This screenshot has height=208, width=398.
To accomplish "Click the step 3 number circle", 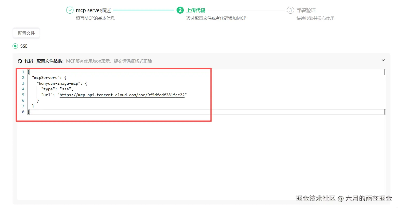I will 290,10.
